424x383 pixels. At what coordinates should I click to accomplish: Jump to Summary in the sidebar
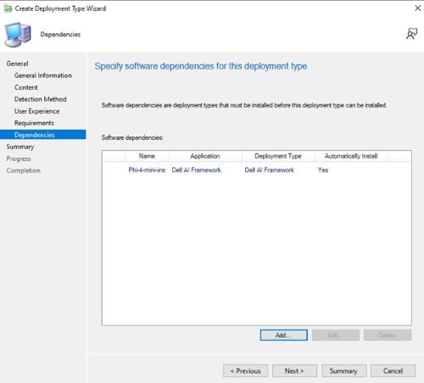coord(20,147)
